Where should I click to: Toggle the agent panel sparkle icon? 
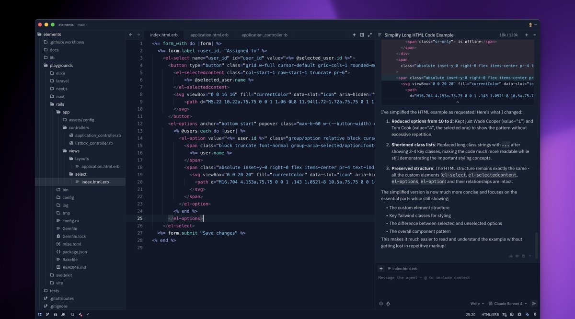[527, 315]
